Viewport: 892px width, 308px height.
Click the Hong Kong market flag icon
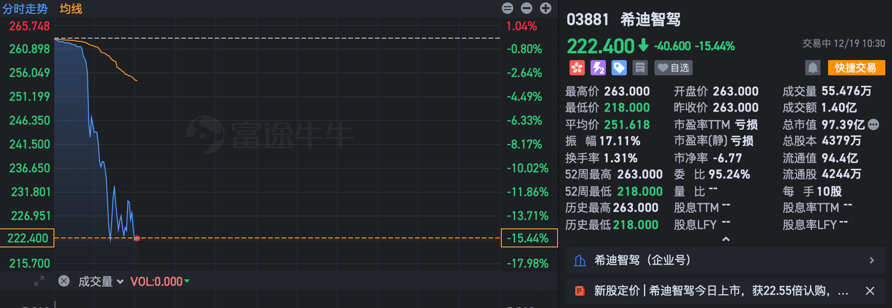pos(577,68)
